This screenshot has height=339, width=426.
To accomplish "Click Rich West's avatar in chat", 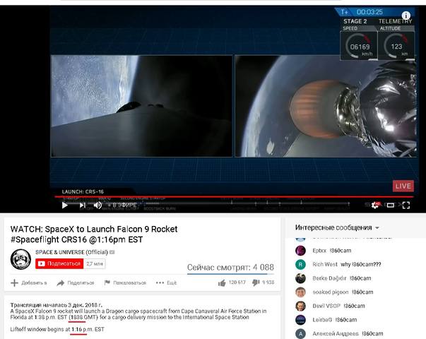I will [300, 264].
